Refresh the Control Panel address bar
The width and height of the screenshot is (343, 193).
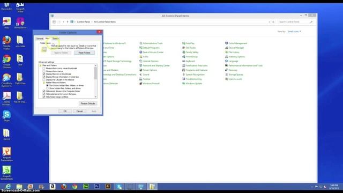click(273, 22)
